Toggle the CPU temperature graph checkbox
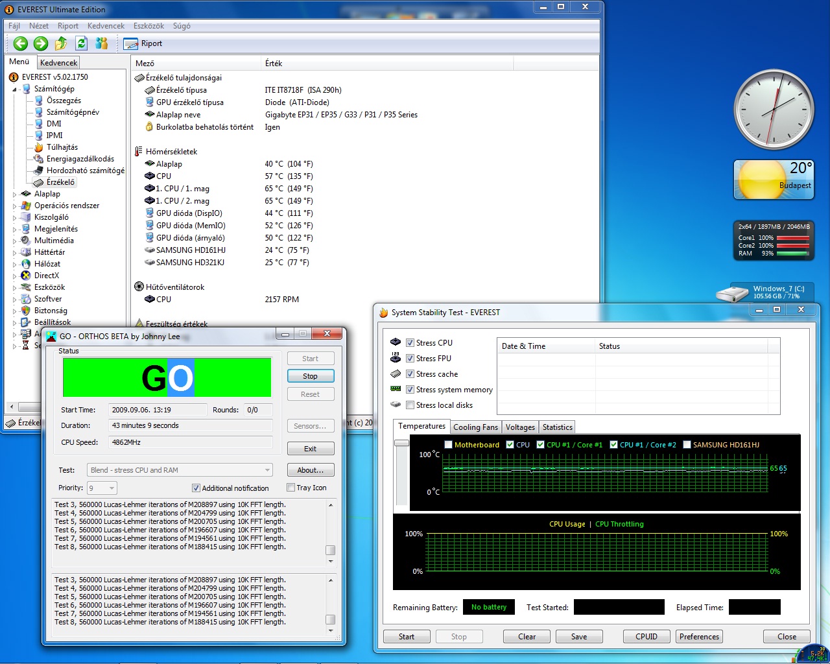The image size is (830, 664). 510,445
